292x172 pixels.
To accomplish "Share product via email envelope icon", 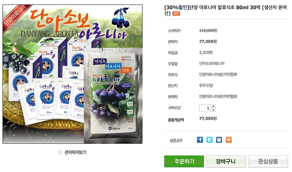I will point(219,140).
